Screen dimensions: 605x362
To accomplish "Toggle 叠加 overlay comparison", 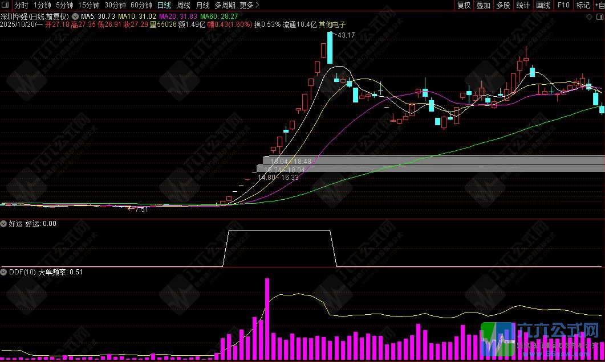I will pyautogui.click(x=483, y=5).
